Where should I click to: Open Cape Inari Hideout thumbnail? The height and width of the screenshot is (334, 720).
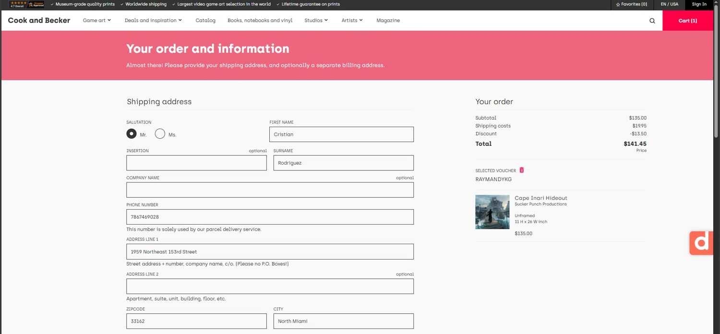pyautogui.click(x=492, y=212)
